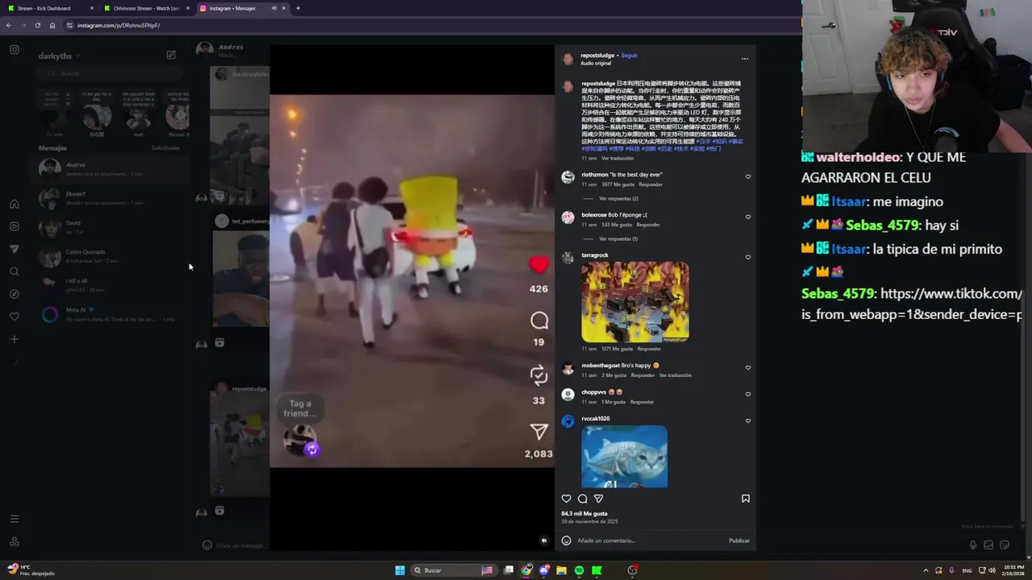Open File Explorer from the taskbar
The image size is (1032, 580).
[561, 570]
